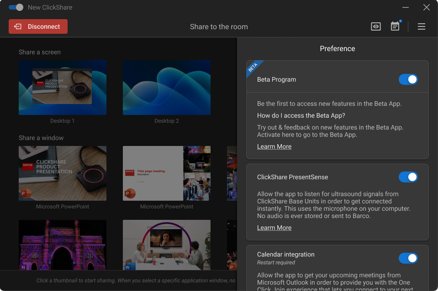Open Learn More link under PresentSense
Image resolution: width=438 pixels, height=291 pixels.
click(x=274, y=228)
